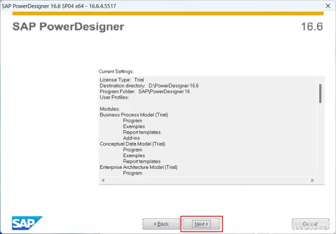336x234 pixels.
Task: Select 'Business Process Model (Trial)' line
Action: (x=134, y=115)
